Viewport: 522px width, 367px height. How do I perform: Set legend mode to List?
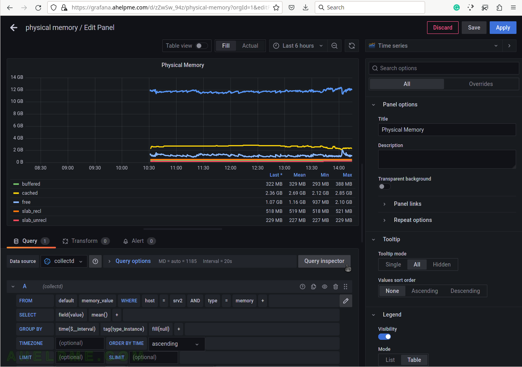pyautogui.click(x=390, y=360)
